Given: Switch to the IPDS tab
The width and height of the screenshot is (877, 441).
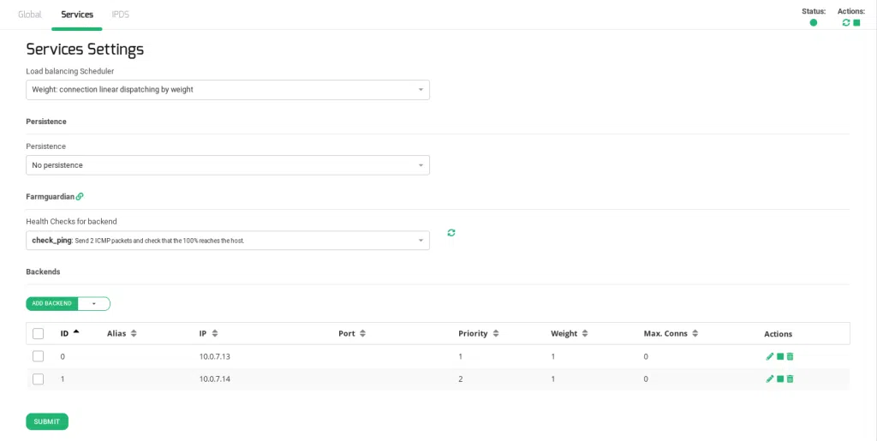Looking at the screenshot, I should (121, 15).
